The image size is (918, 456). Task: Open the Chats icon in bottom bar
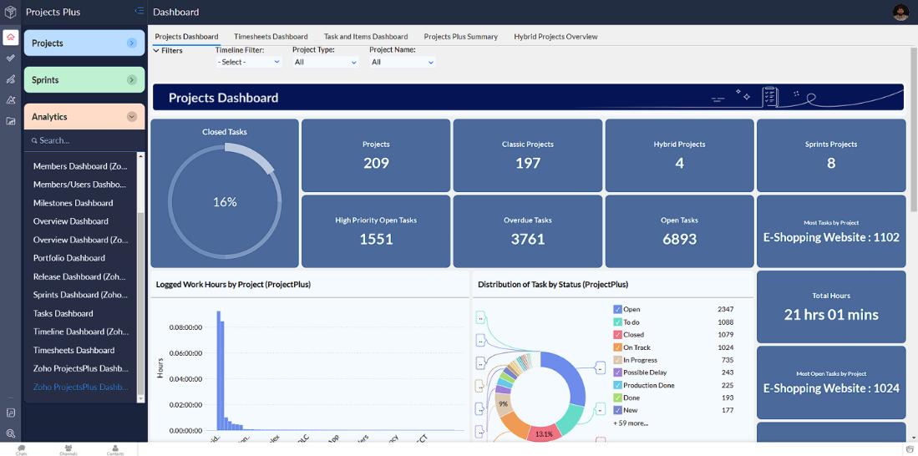point(22,449)
